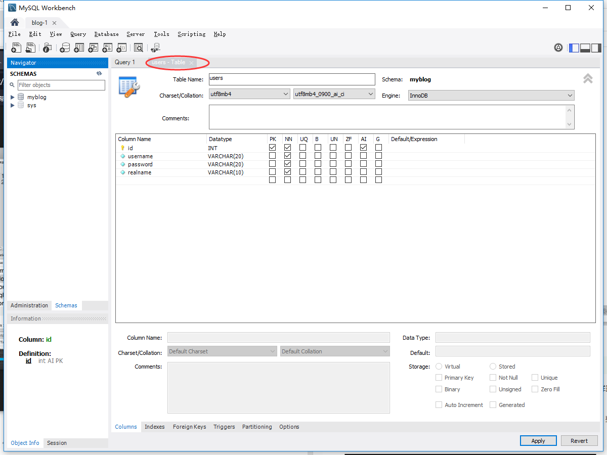Toggle NN checkbox for username column
This screenshot has height=455, width=607.
(x=288, y=156)
